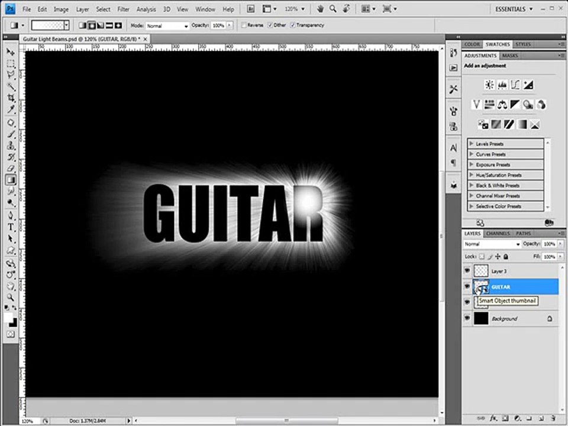This screenshot has width=568, height=426.
Task: Select the Eraser tool
Action: pyautogui.click(x=11, y=169)
